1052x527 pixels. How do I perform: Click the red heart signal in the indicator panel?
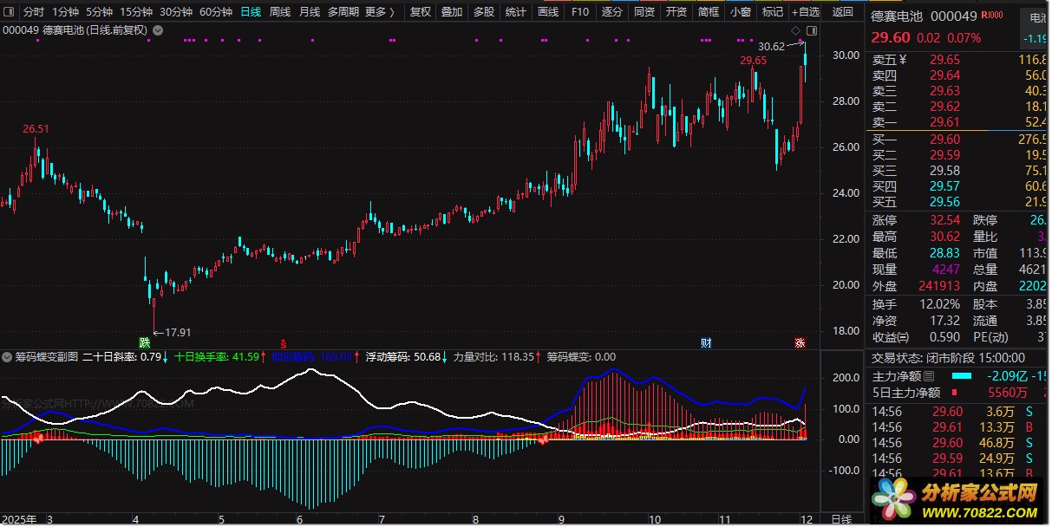[37, 439]
